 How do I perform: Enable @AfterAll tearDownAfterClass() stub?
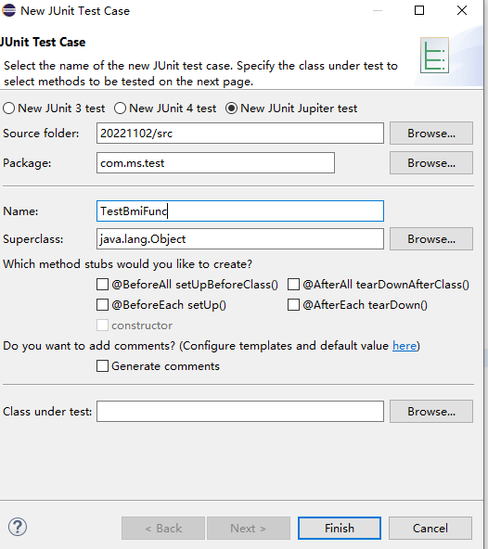click(x=293, y=285)
